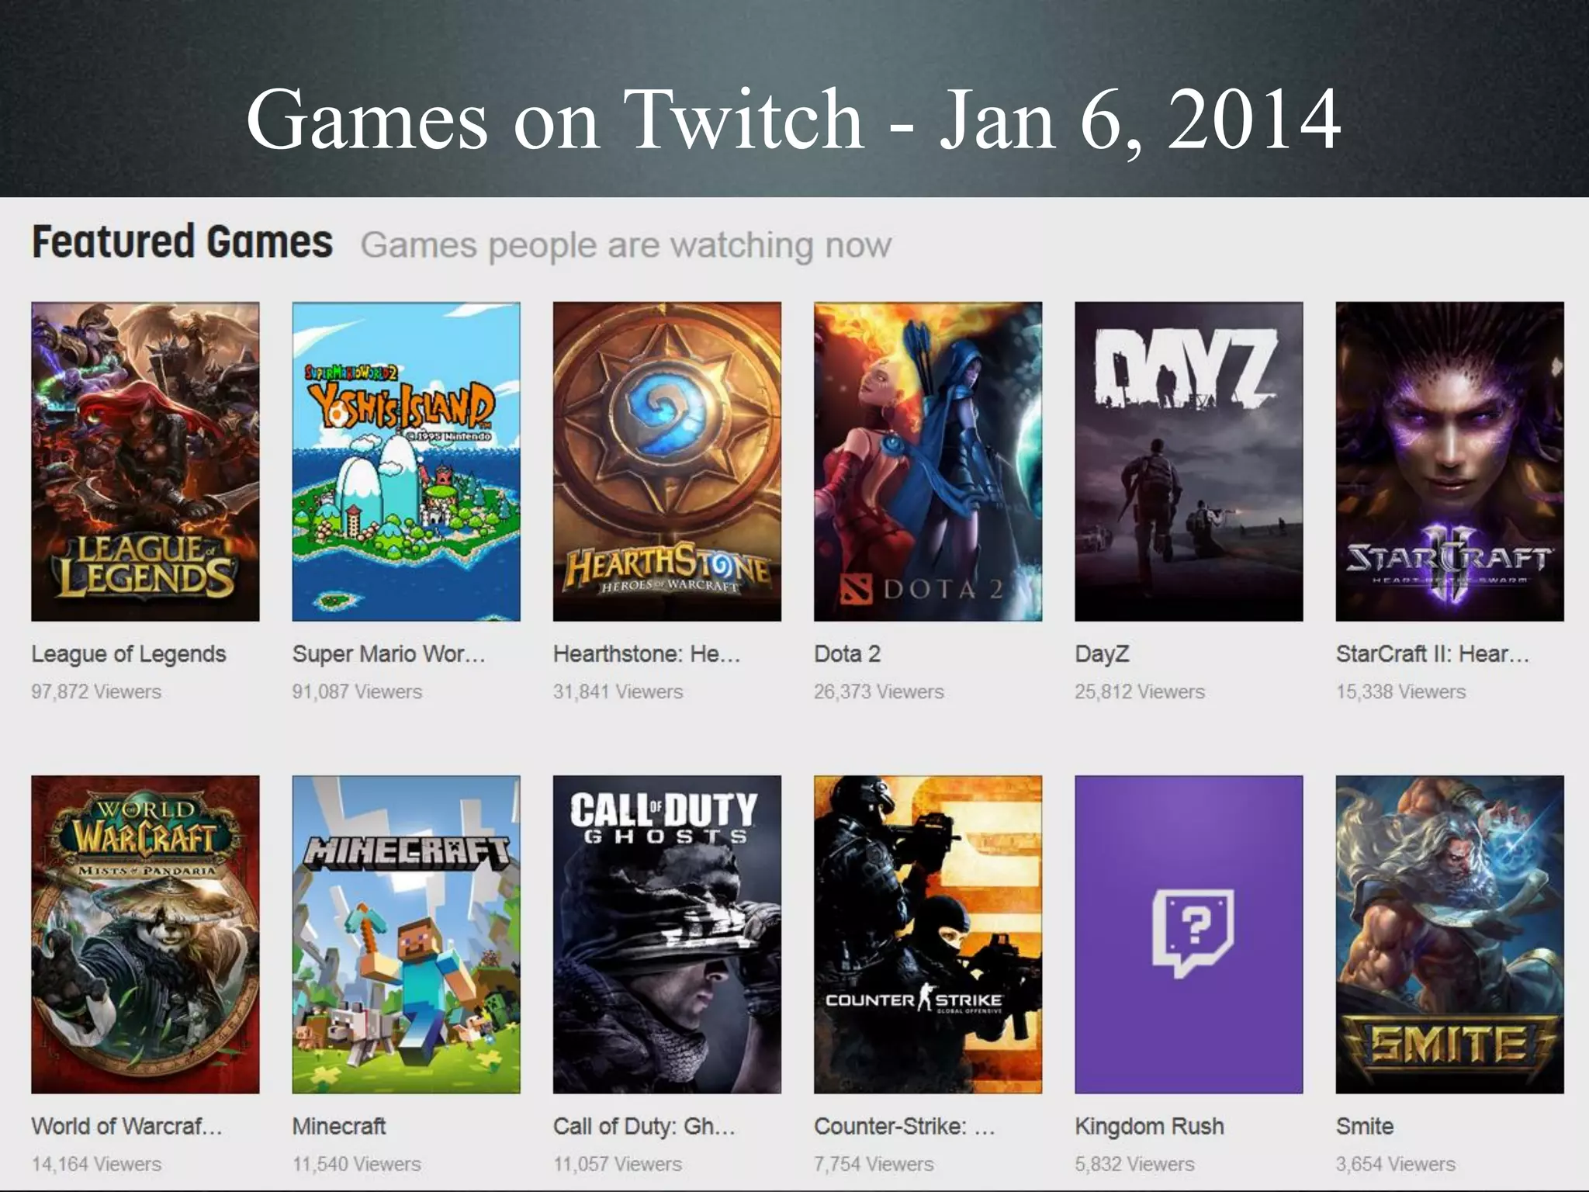This screenshot has width=1589, height=1192.
Task: Click the Dota 2 title link
Action: tap(847, 654)
